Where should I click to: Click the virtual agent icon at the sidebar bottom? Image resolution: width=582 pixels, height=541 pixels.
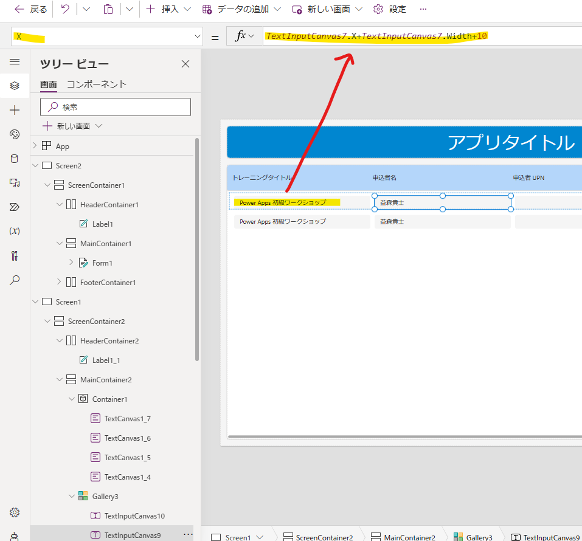[15, 537]
